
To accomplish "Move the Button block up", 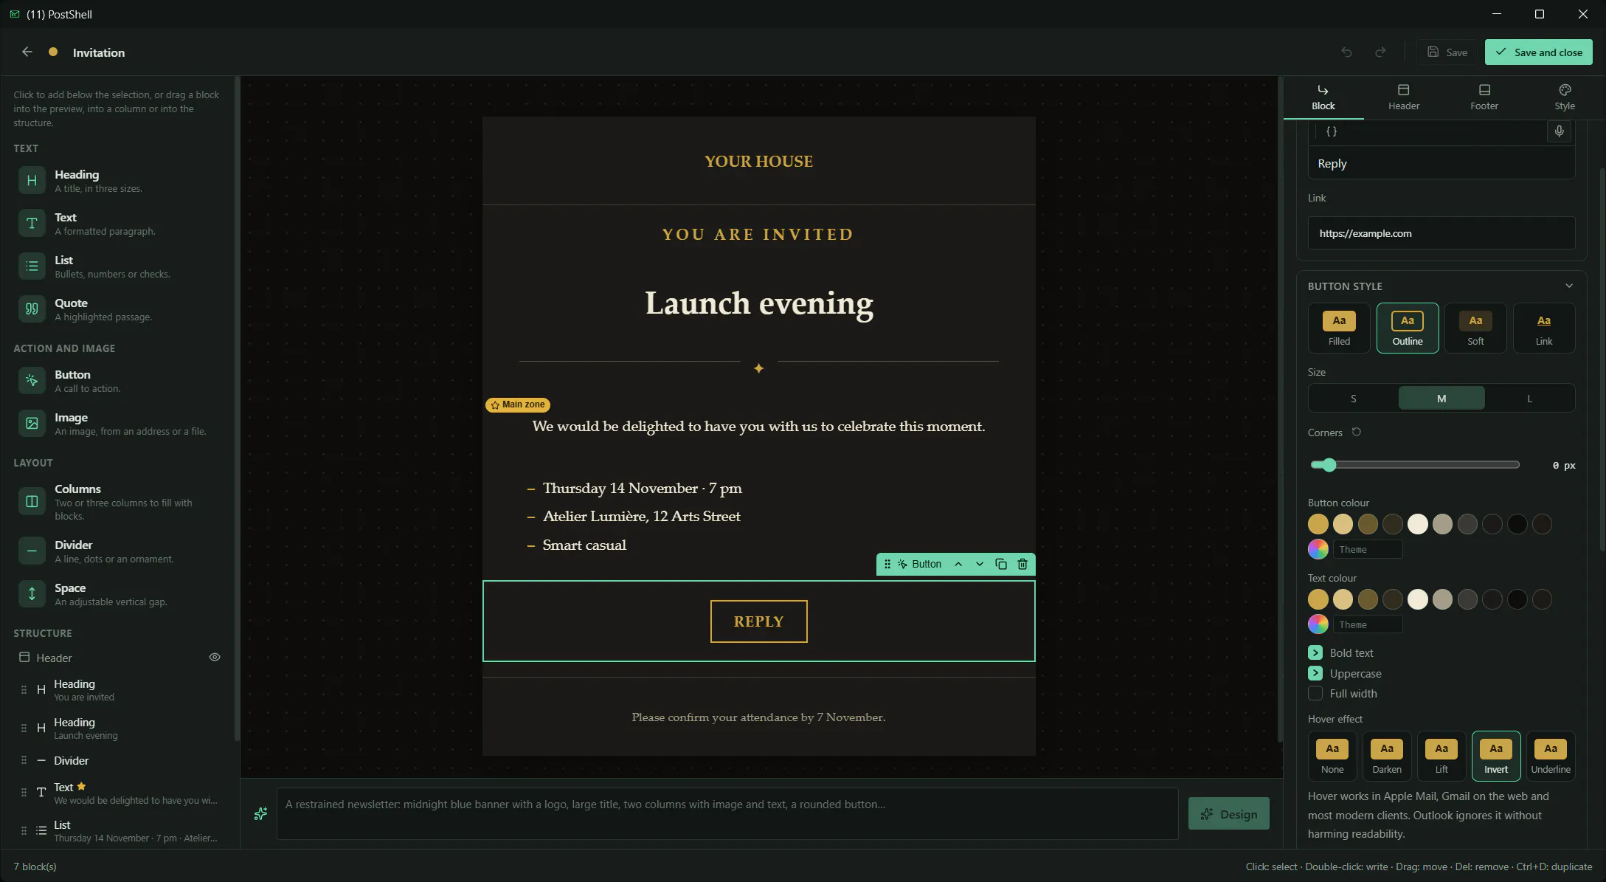I will click(x=958, y=564).
